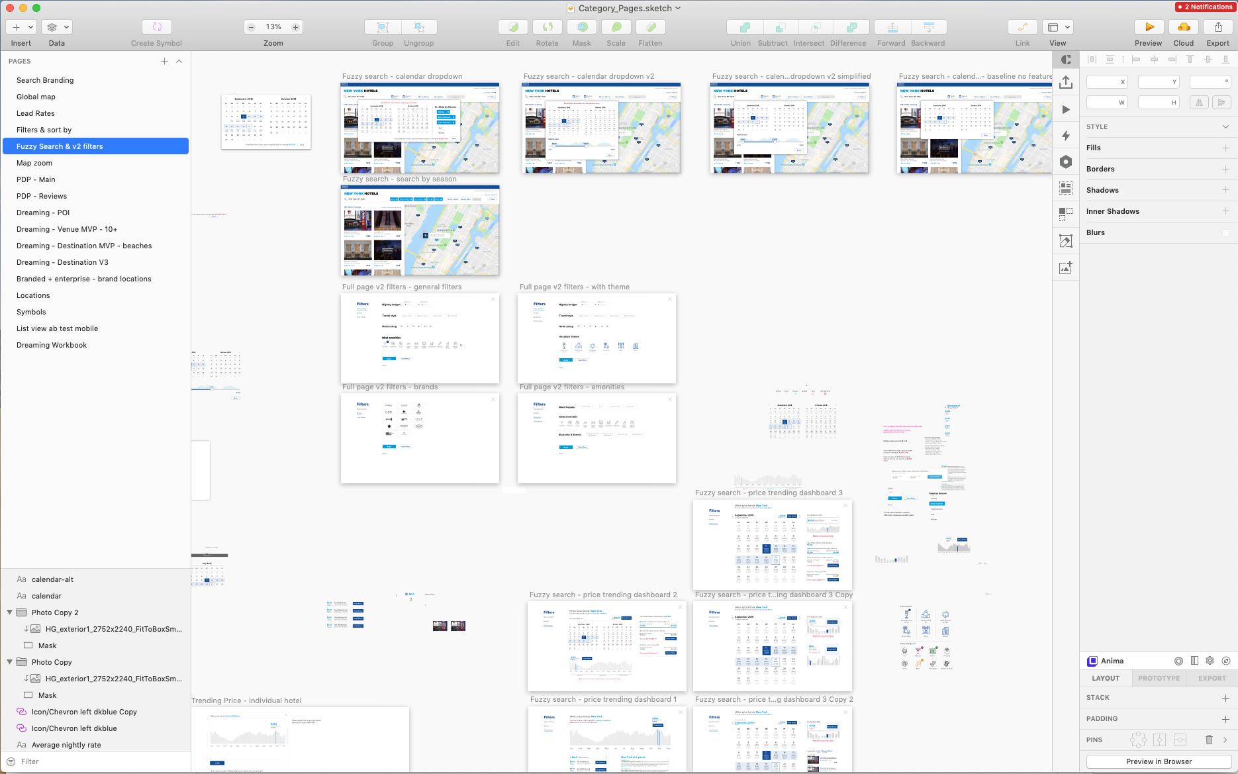Expand the PINS options chevron
The image size is (1238, 774).
[x=1226, y=740]
